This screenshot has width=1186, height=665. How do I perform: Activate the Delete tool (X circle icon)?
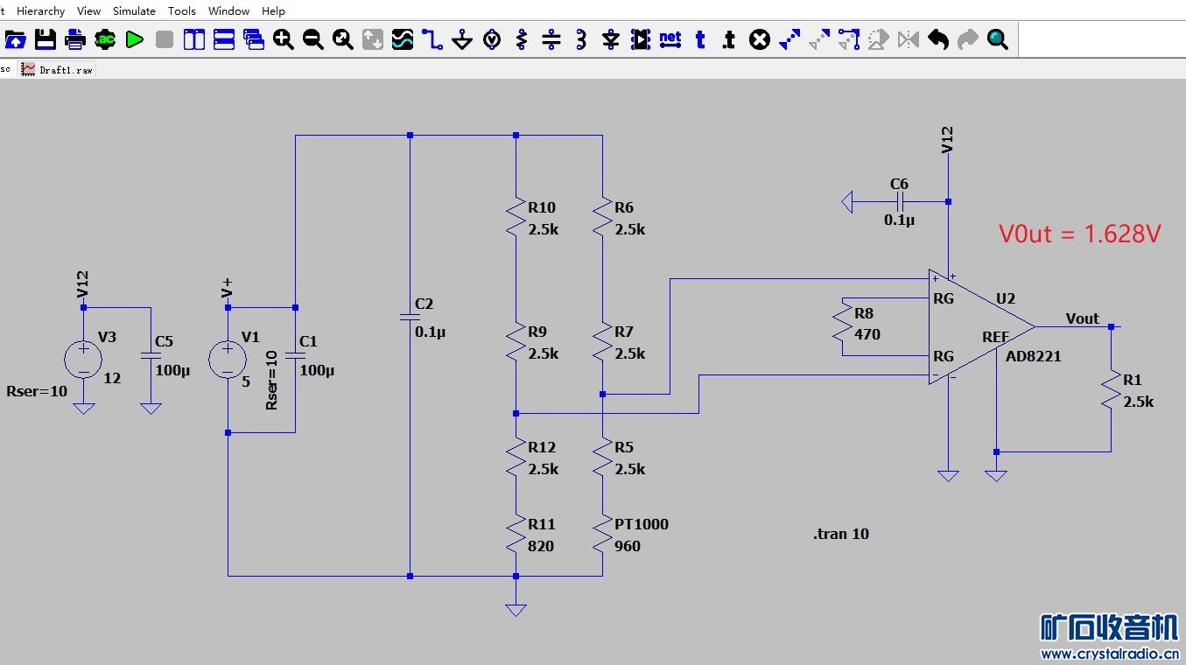[x=760, y=39]
